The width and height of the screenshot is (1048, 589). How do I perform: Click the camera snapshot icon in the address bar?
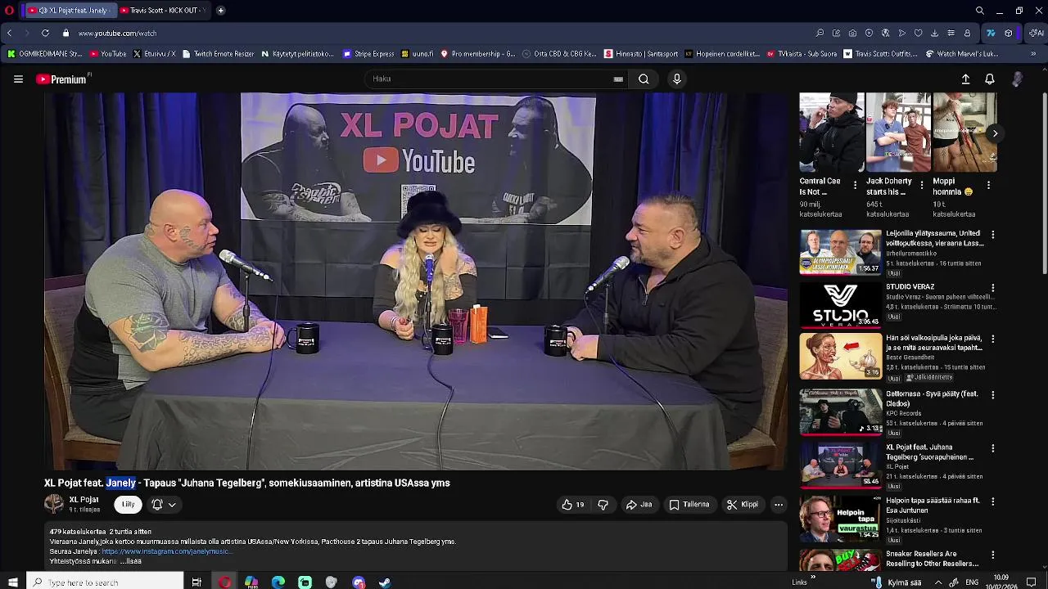click(852, 33)
